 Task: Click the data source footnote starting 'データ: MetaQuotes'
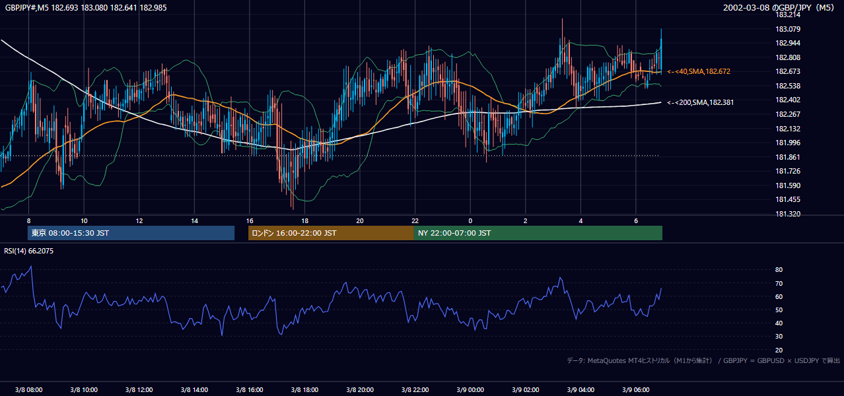click(x=703, y=360)
